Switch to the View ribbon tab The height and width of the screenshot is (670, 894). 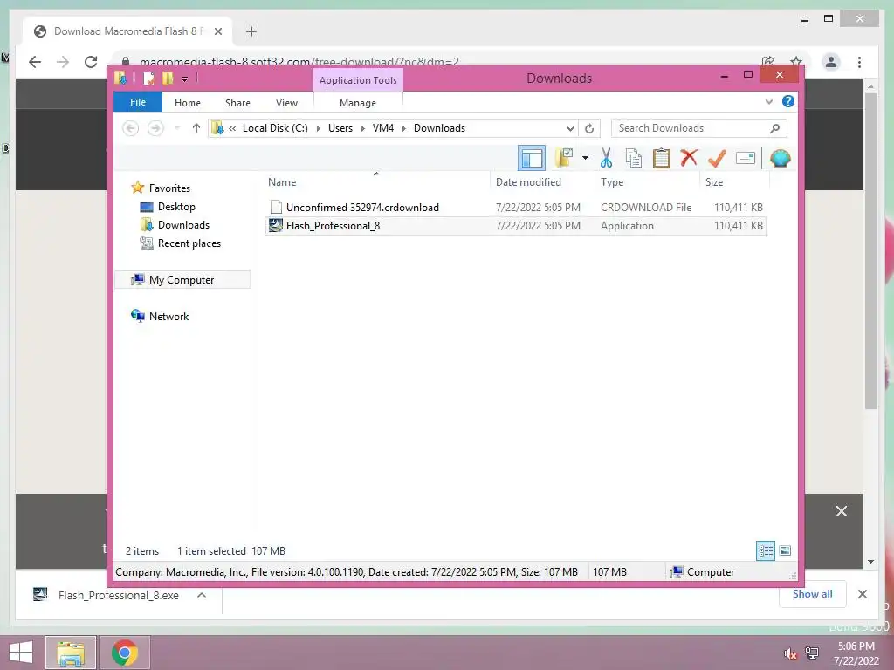[286, 103]
